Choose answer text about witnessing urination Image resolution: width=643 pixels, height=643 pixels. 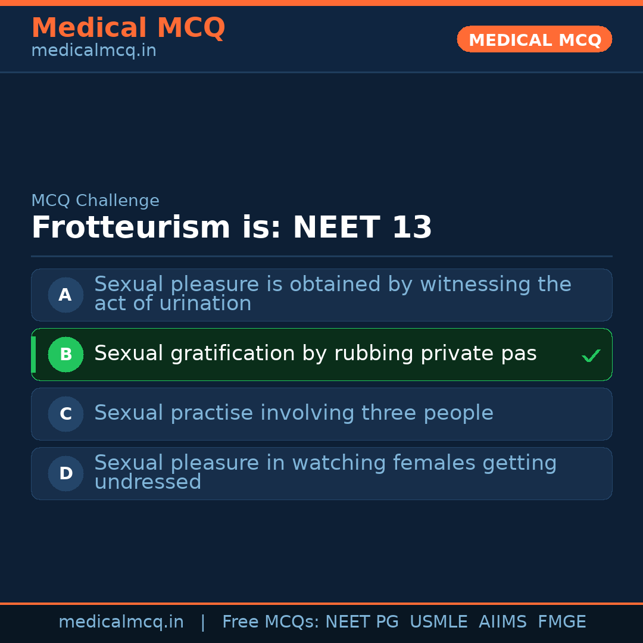[332, 294]
